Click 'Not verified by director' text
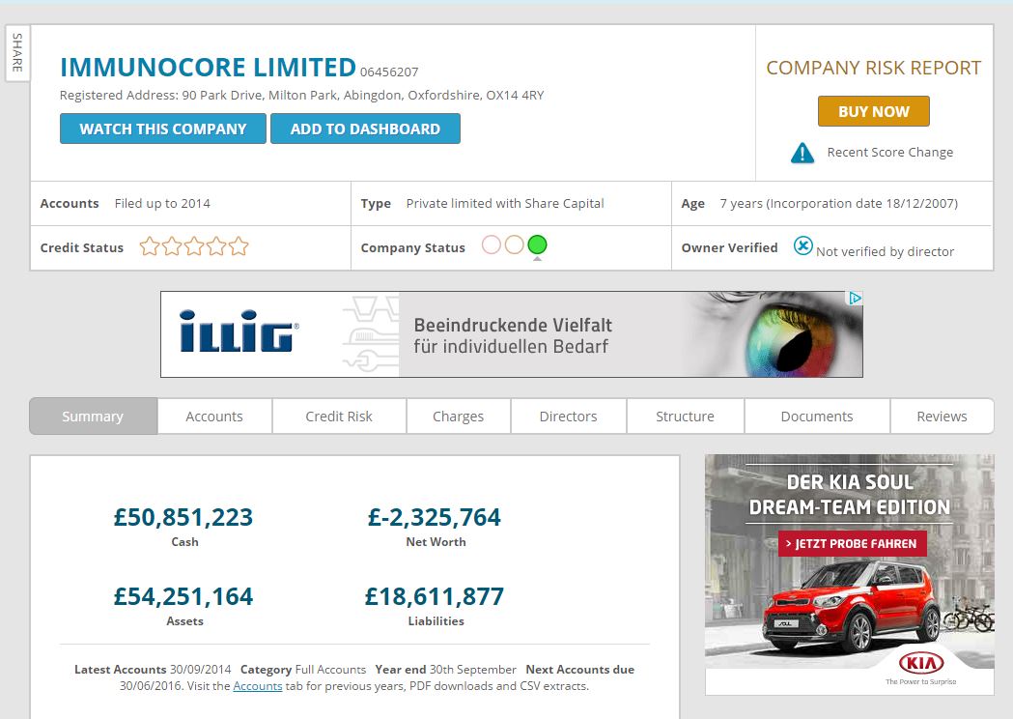This screenshot has width=1013, height=719. [886, 251]
